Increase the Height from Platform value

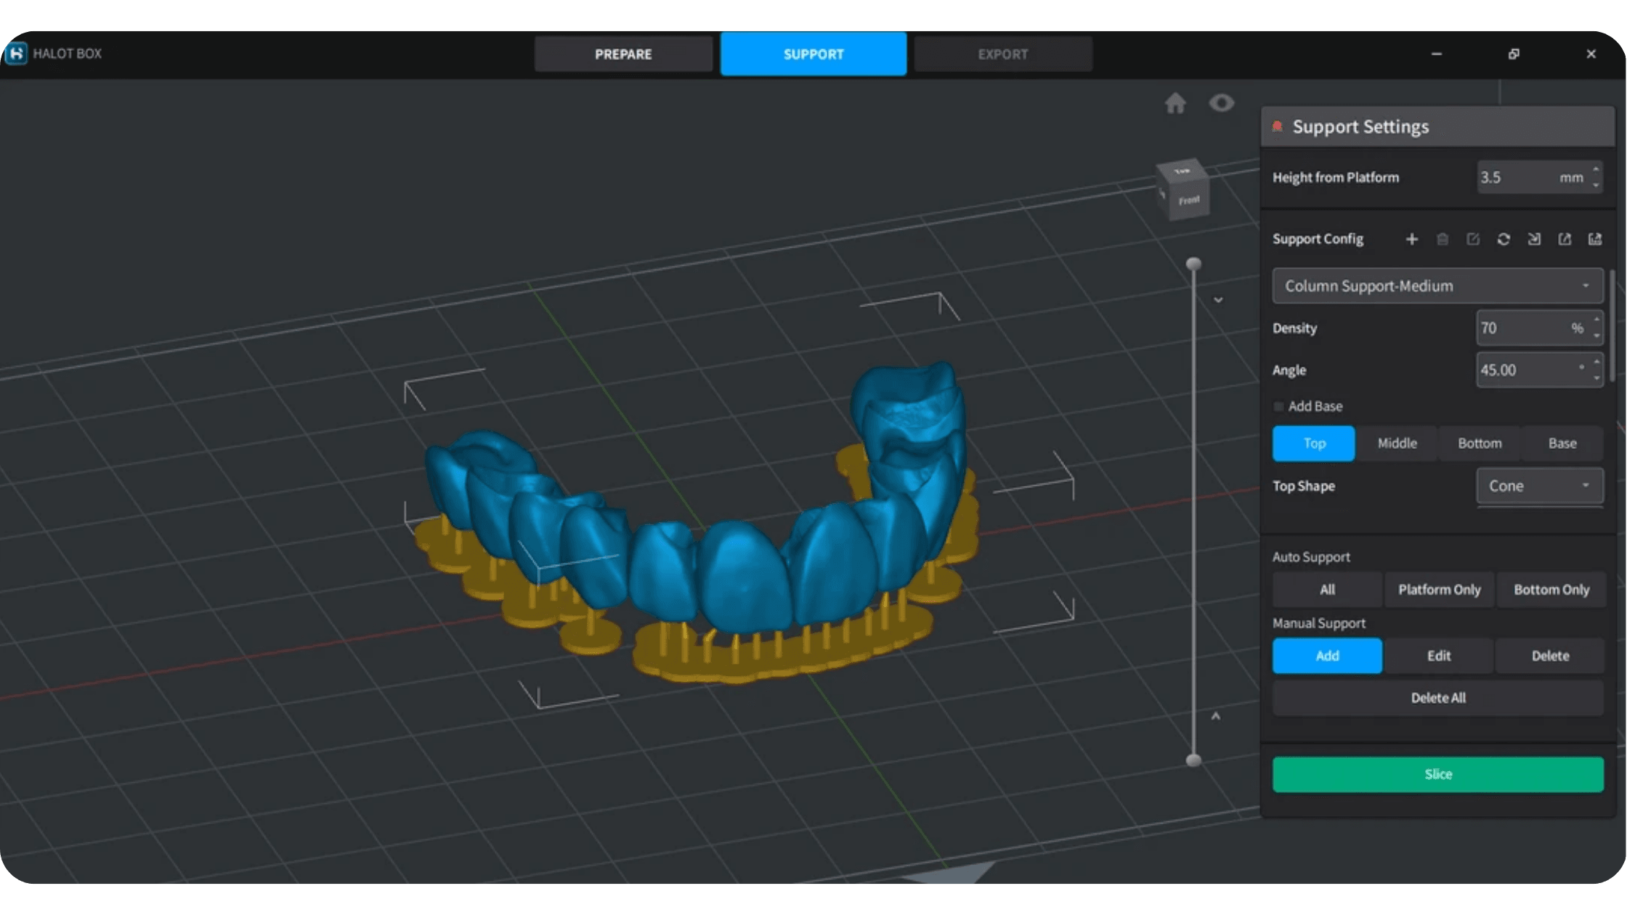pos(1596,170)
